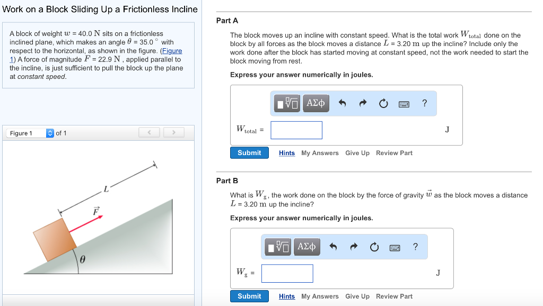Submit the Part A answer
This screenshot has width=543, height=306.
[249, 152]
